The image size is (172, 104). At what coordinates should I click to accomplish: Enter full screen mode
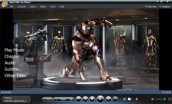pos(170,99)
